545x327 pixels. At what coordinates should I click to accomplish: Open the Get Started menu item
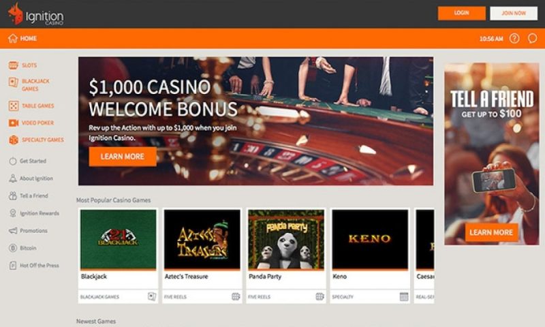(x=33, y=161)
